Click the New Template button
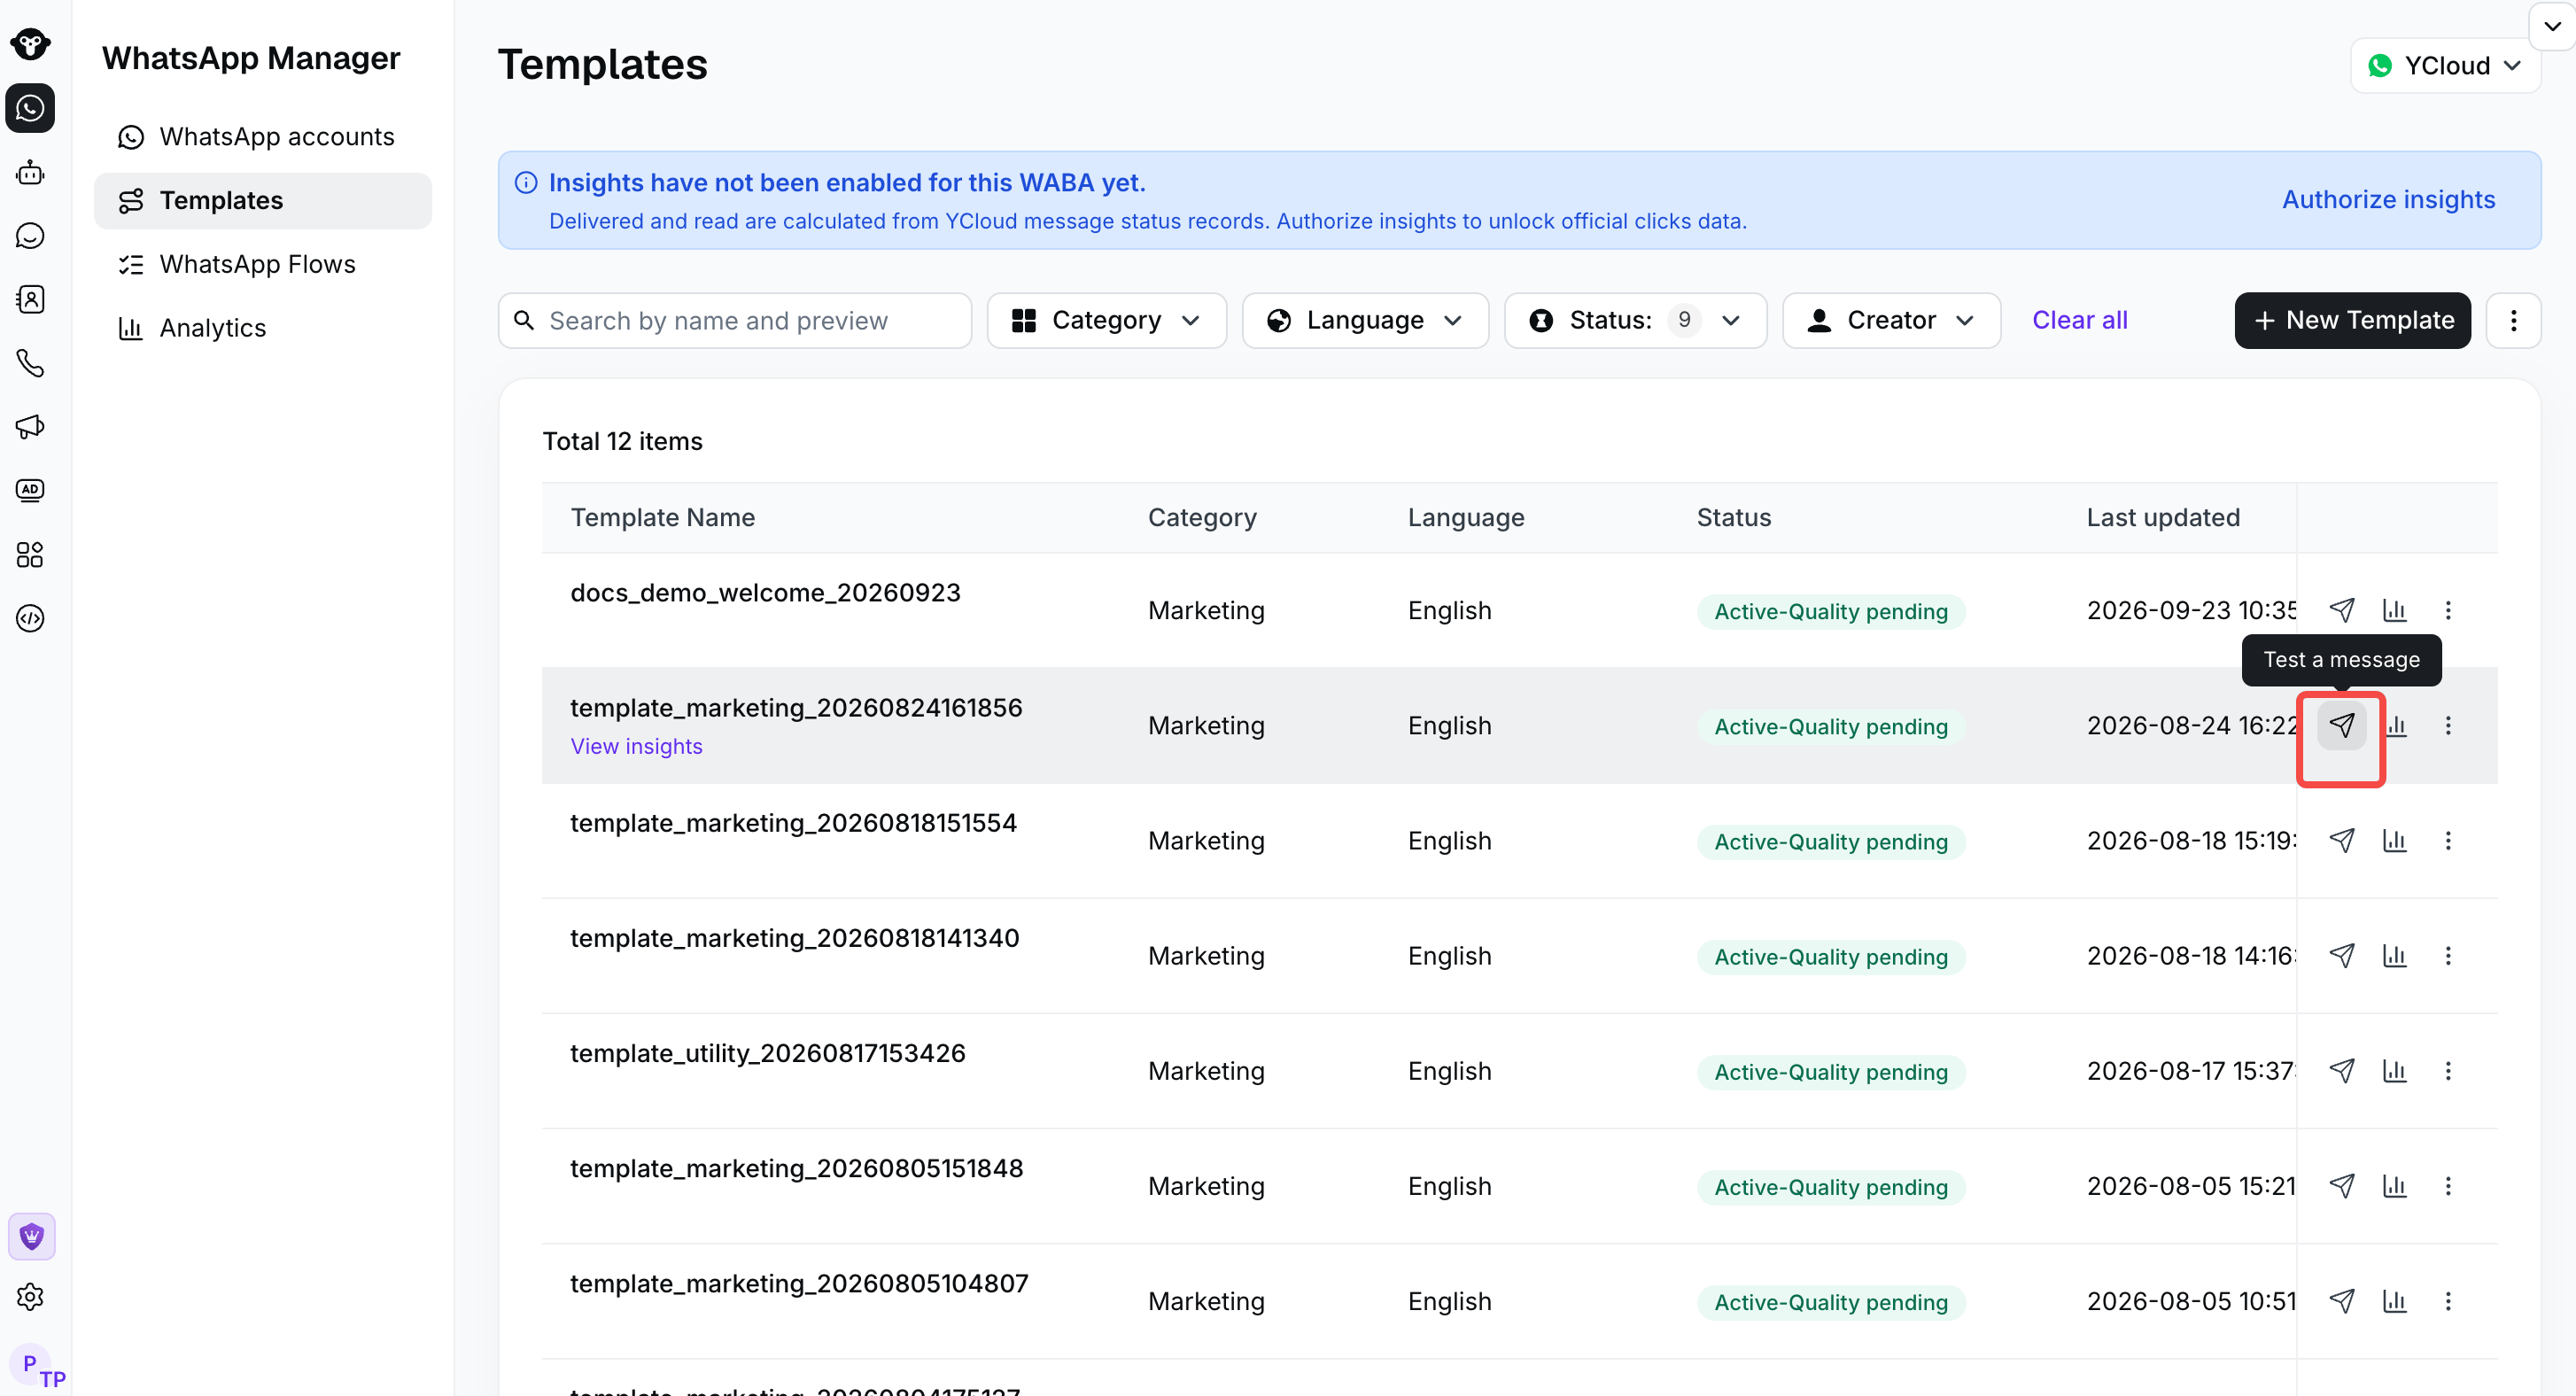The width and height of the screenshot is (2576, 1396). pyautogui.click(x=2352, y=320)
